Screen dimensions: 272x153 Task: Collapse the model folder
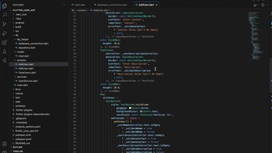tap(20, 52)
